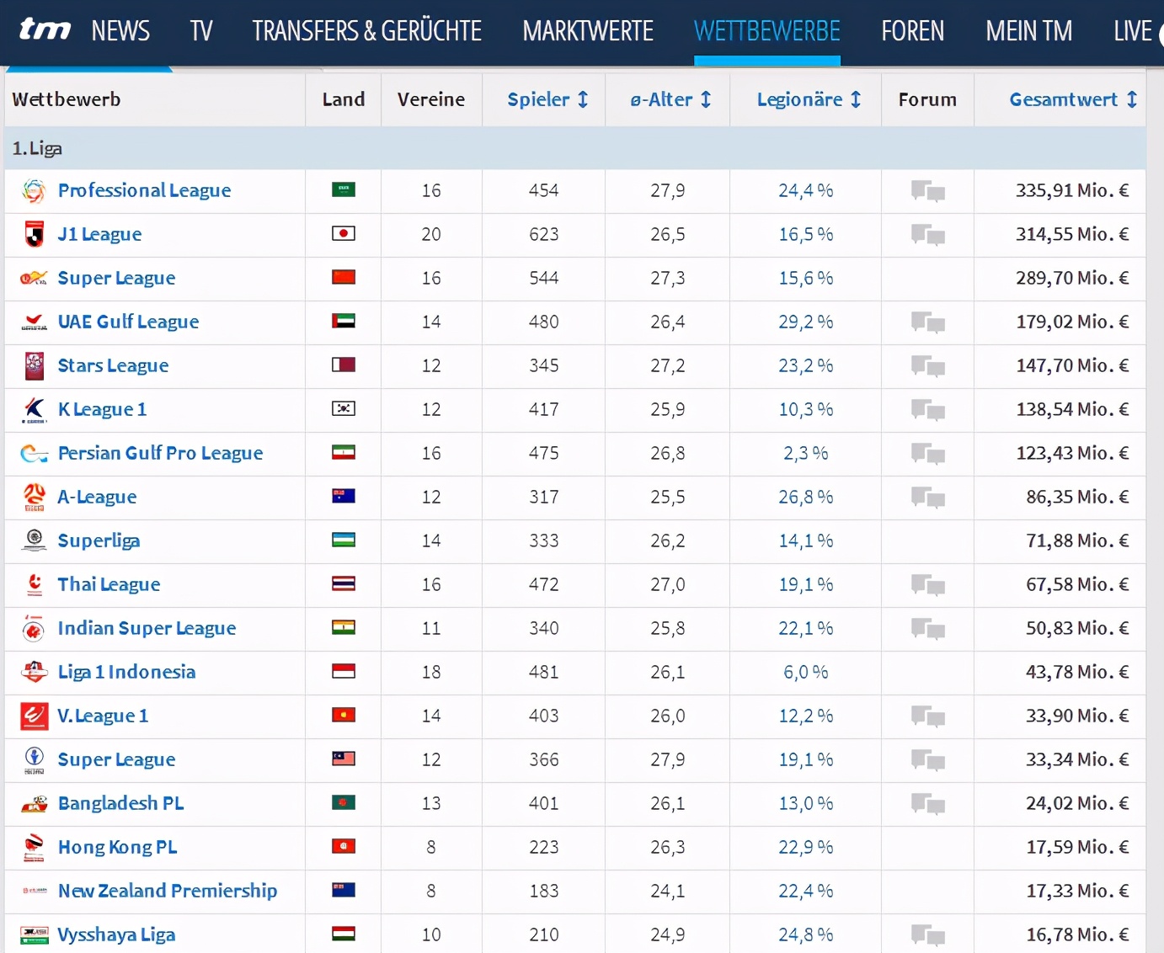Open the forum for J1 League
This screenshot has height=953, width=1164.
[x=927, y=234]
